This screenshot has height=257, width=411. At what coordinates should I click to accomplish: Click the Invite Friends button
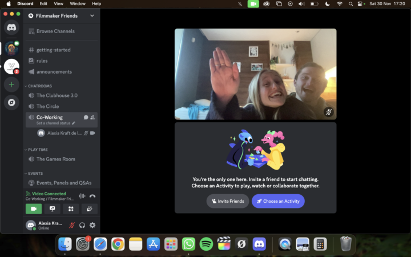228,201
